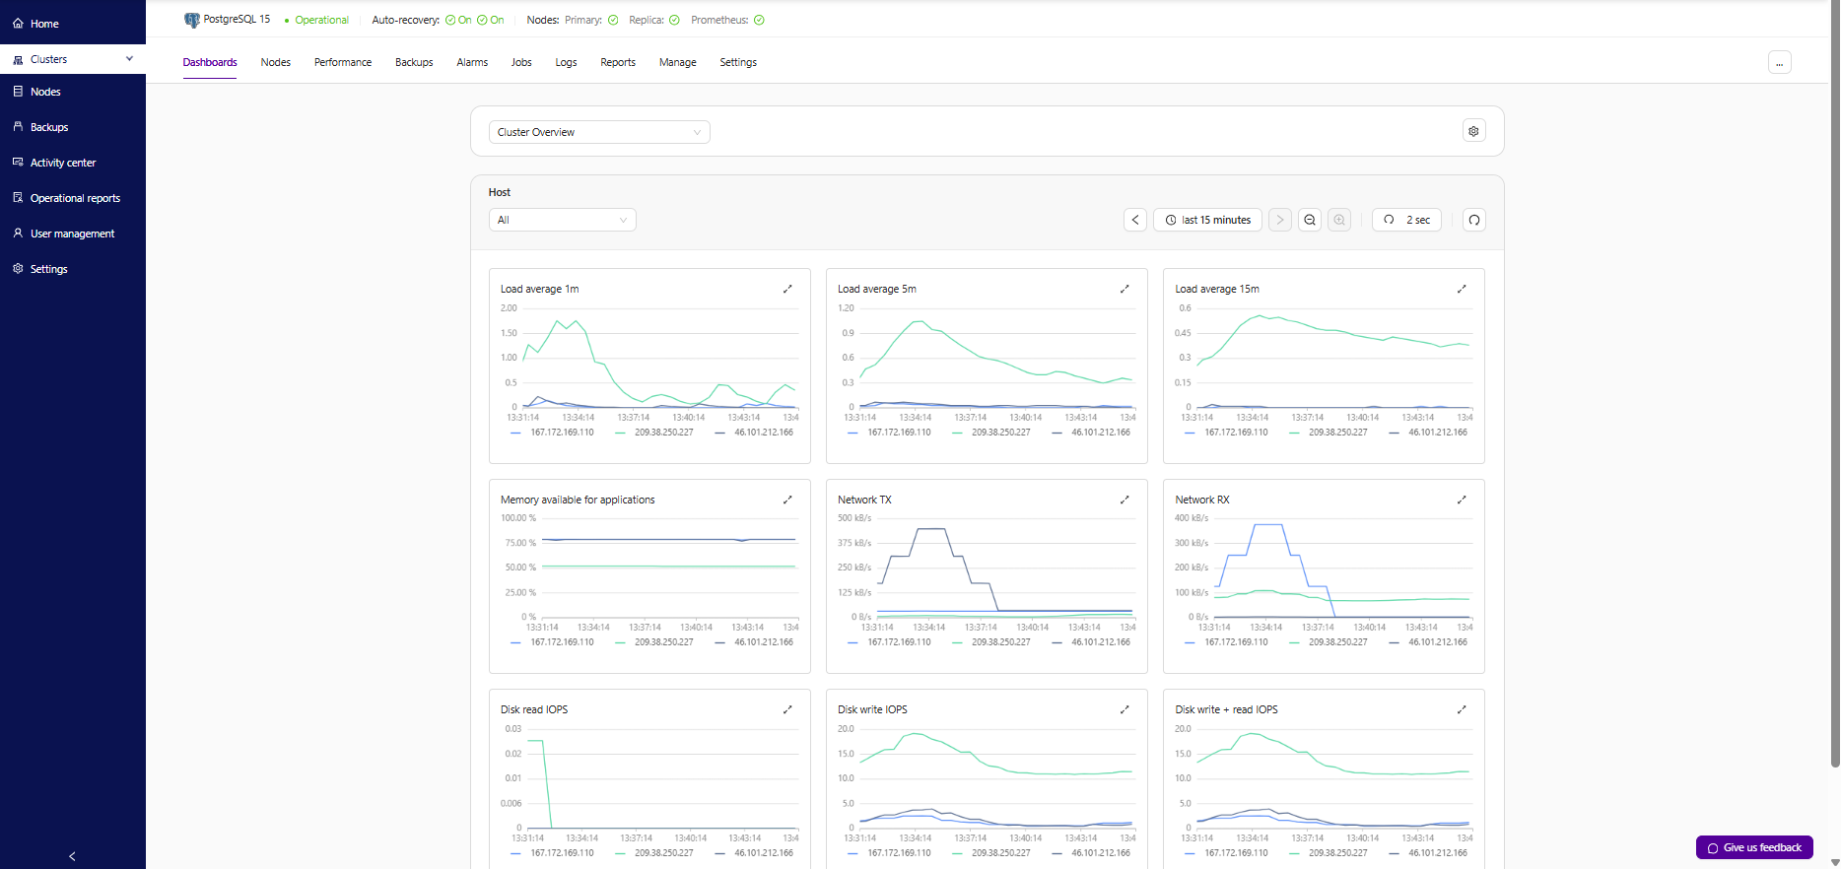Screen dimensions: 1841x869
Task: Toggle 209.38.250.227 series in Network RX legend
Action: point(1336,642)
